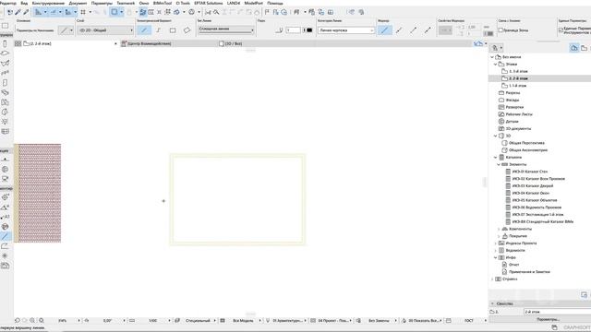Select the Text tool A1 in toolbox
Image resolution: width=591 pixels, height=332 pixels.
5,217
